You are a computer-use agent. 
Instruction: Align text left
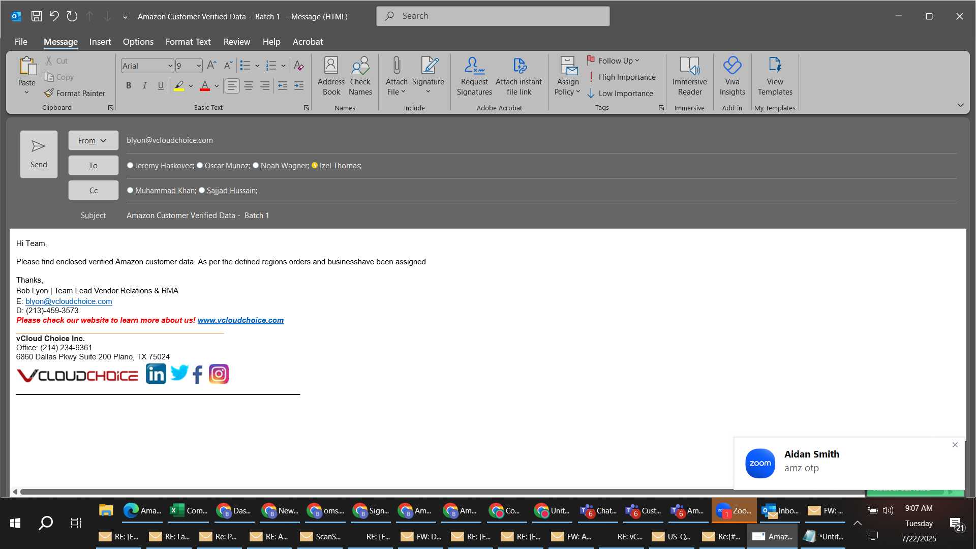pyautogui.click(x=232, y=85)
